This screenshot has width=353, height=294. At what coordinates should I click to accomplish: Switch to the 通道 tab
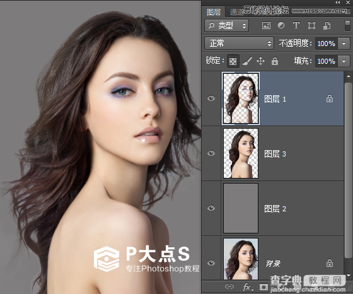(236, 12)
